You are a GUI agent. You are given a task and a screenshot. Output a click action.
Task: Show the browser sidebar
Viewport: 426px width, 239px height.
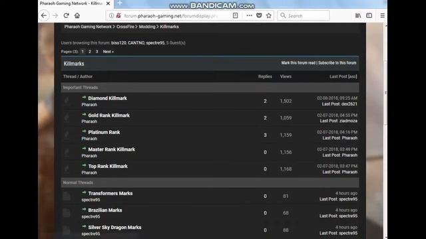click(369, 16)
